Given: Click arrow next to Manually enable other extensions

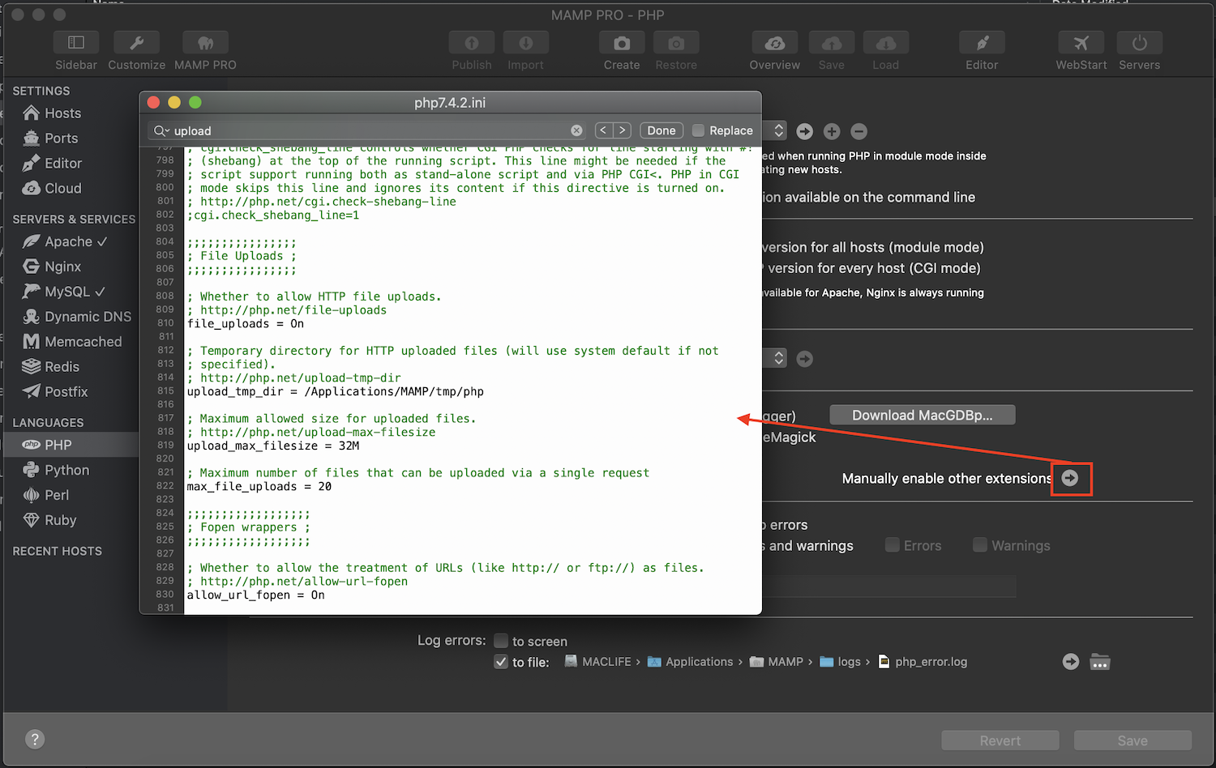Looking at the screenshot, I should click(1070, 478).
